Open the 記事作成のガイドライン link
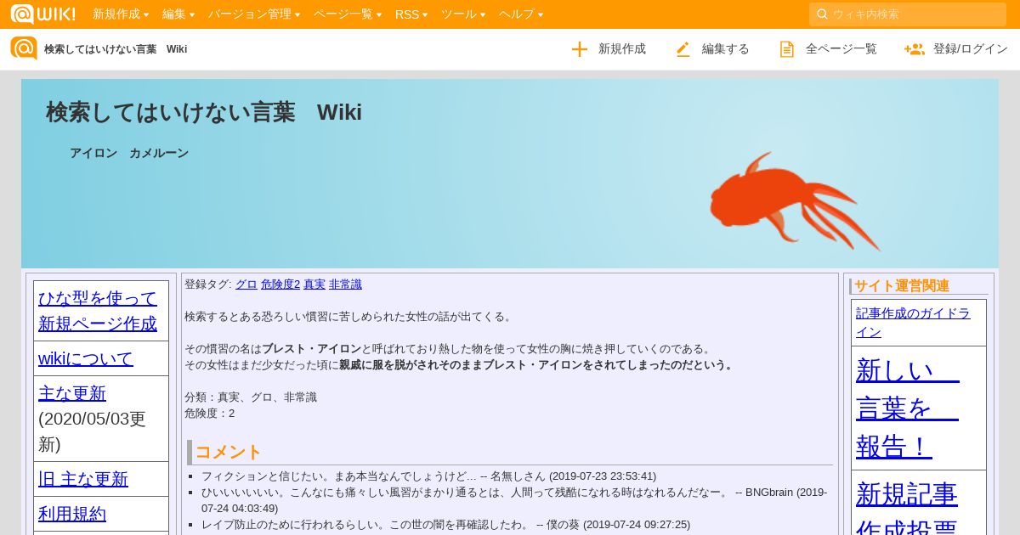1020x535 pixels. [913, 323]
